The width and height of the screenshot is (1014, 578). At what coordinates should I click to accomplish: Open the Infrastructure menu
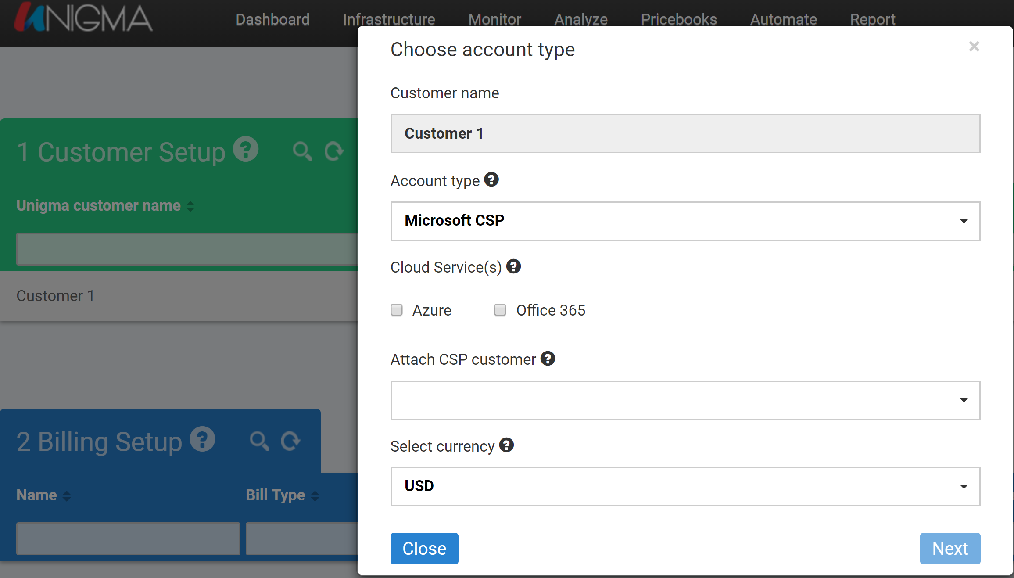coord(389,19)
